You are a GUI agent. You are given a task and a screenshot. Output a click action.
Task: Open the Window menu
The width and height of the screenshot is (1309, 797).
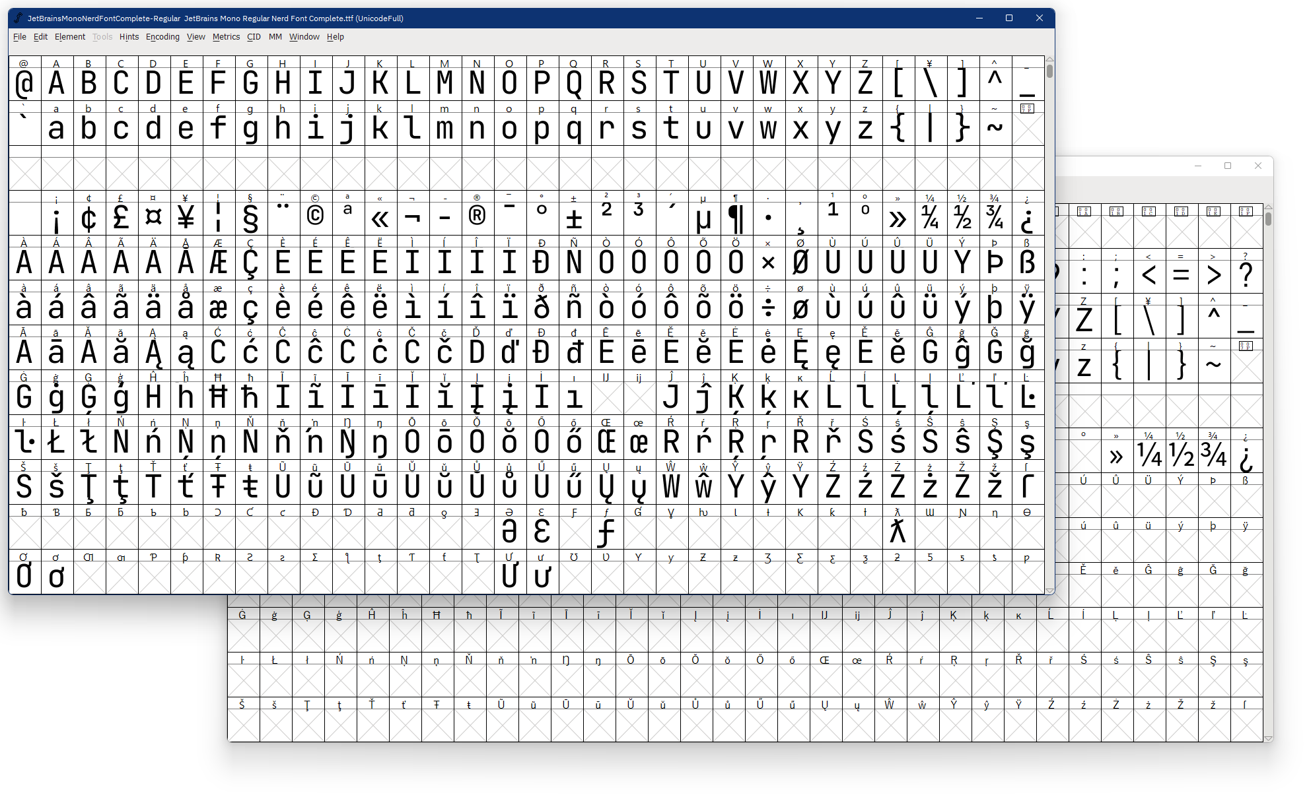coord(304,37)
